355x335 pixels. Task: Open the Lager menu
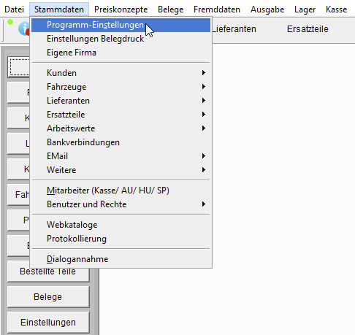tap(305, 9)
